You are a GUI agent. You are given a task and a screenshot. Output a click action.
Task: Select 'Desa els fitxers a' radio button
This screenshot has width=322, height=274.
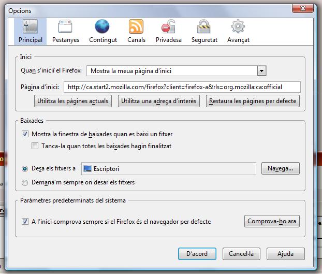coord(25,168)
